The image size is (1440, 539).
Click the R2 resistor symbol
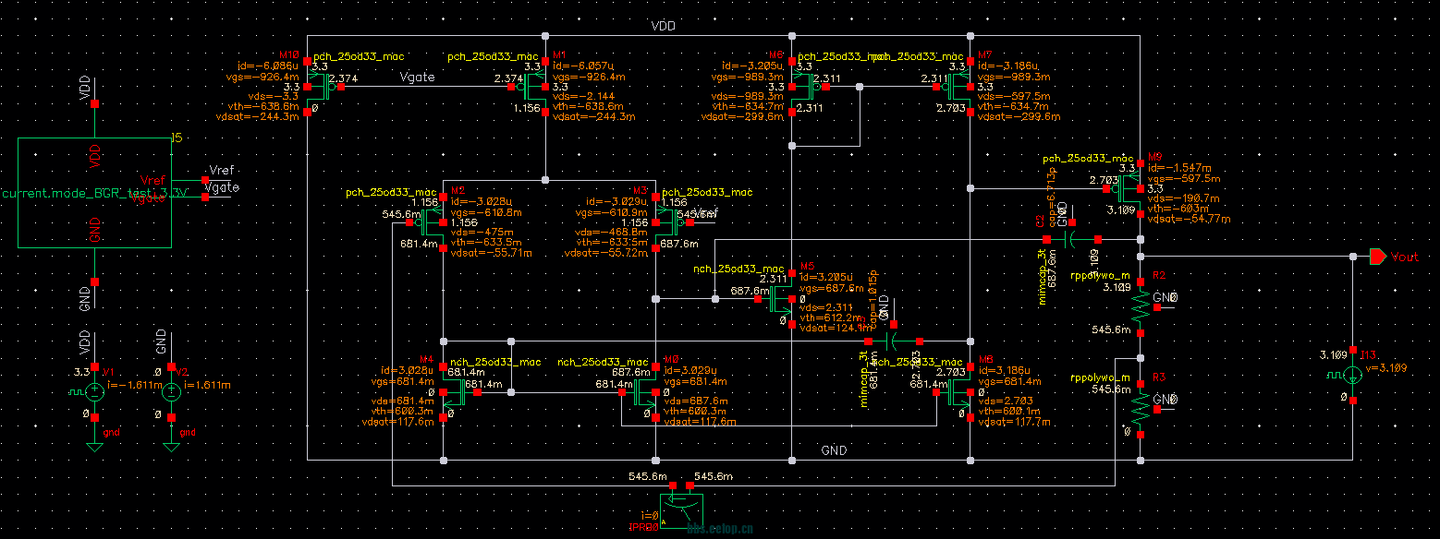click(1140, 305)
